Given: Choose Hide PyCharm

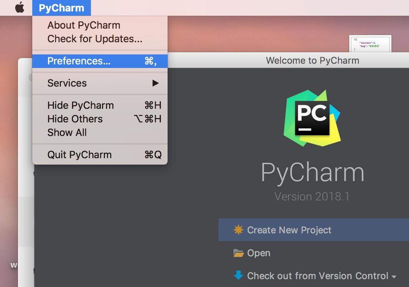Looking at the screenshot, I should click(x=80, y=105).
